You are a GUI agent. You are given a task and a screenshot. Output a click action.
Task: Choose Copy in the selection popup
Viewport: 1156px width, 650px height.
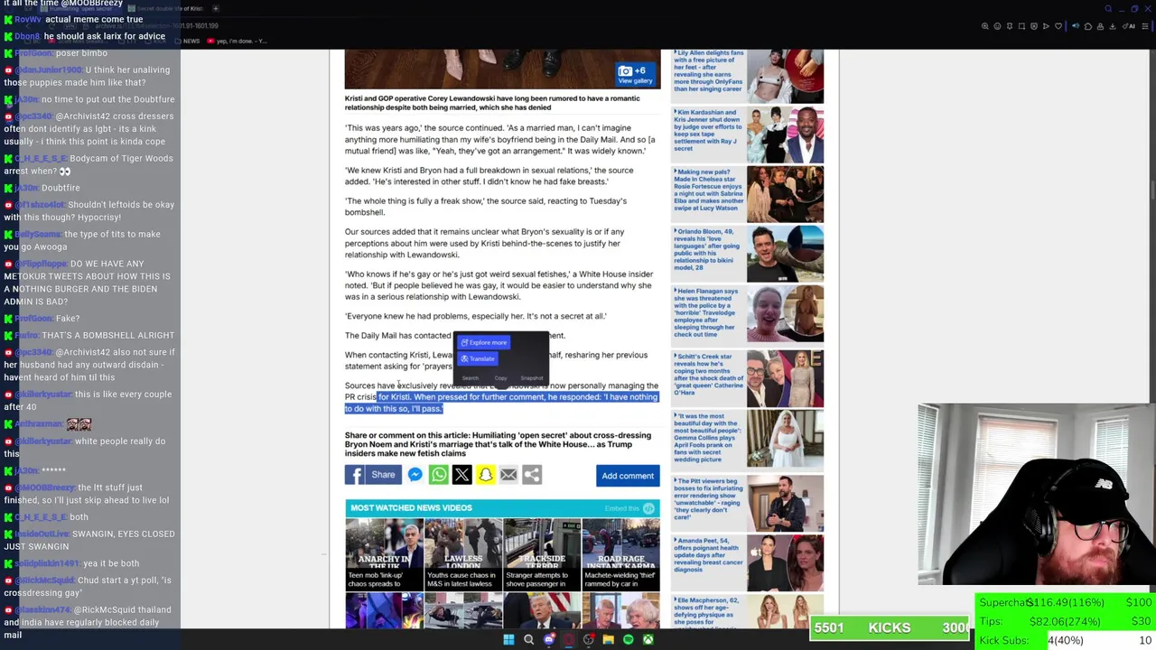pos(501,378)
